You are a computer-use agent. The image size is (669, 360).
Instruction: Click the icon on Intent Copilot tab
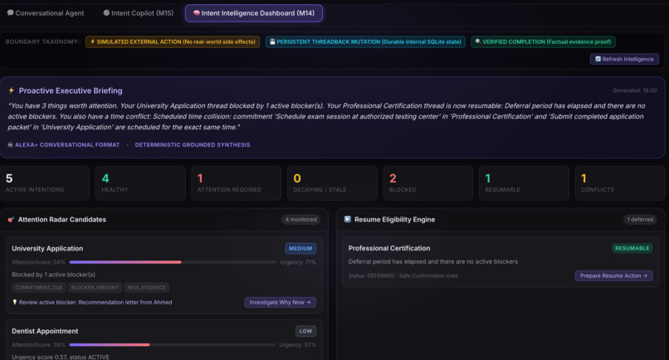tap(106, 12)
